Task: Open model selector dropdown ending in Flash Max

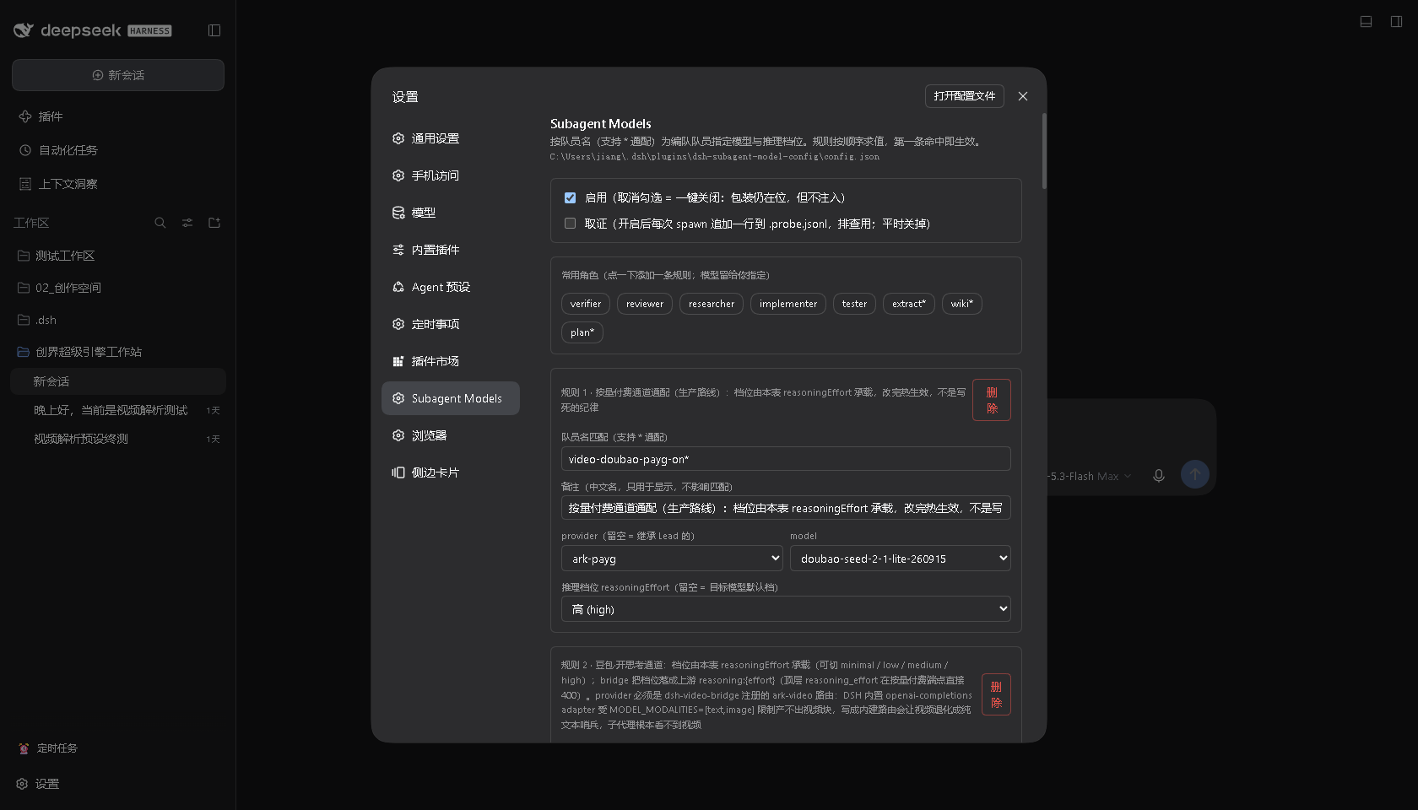Action: (1090, 477)
